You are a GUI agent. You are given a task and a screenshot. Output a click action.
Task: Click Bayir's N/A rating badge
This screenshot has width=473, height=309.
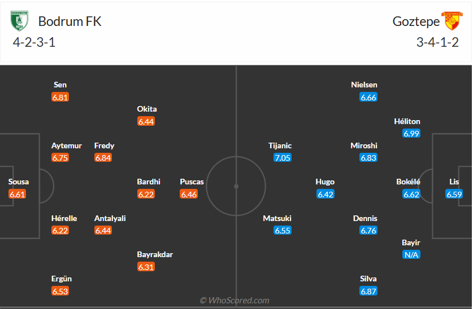pyautogui.click(x=411, y=255)
